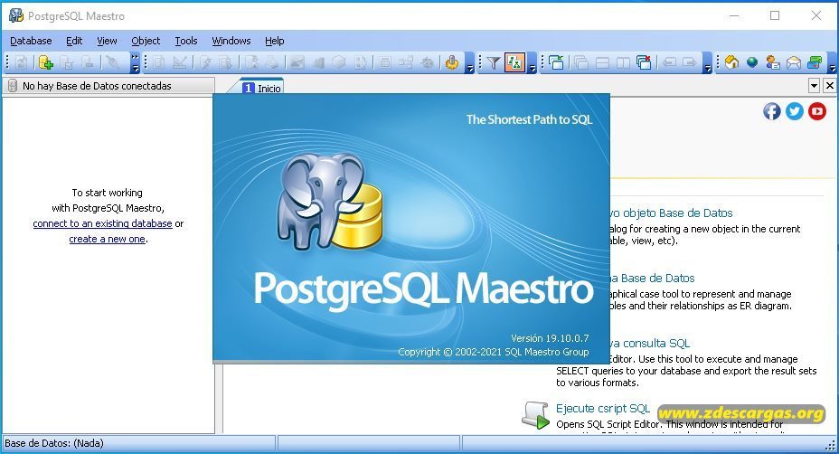The image size is (839, 454).
Task: Click the Home house toolbar icon
Action: click(731, 62)
